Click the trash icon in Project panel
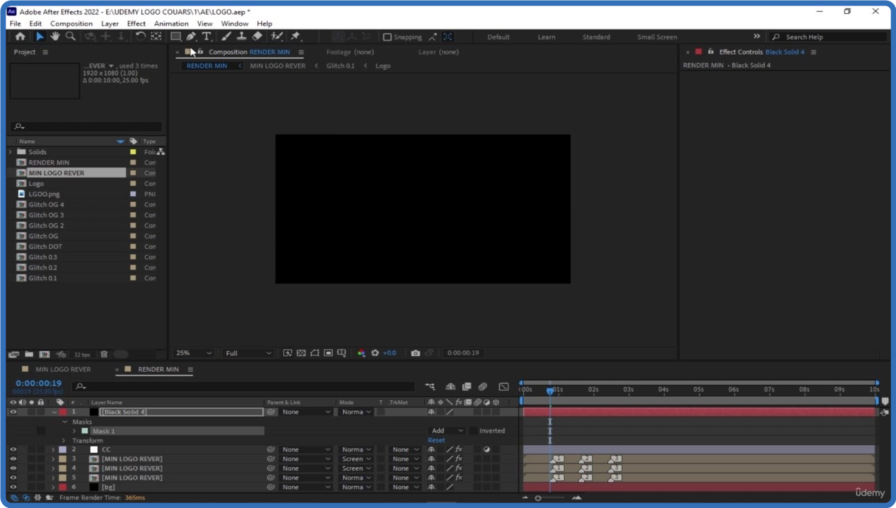Viewport: 896px width, 508px height. point(104,355)
